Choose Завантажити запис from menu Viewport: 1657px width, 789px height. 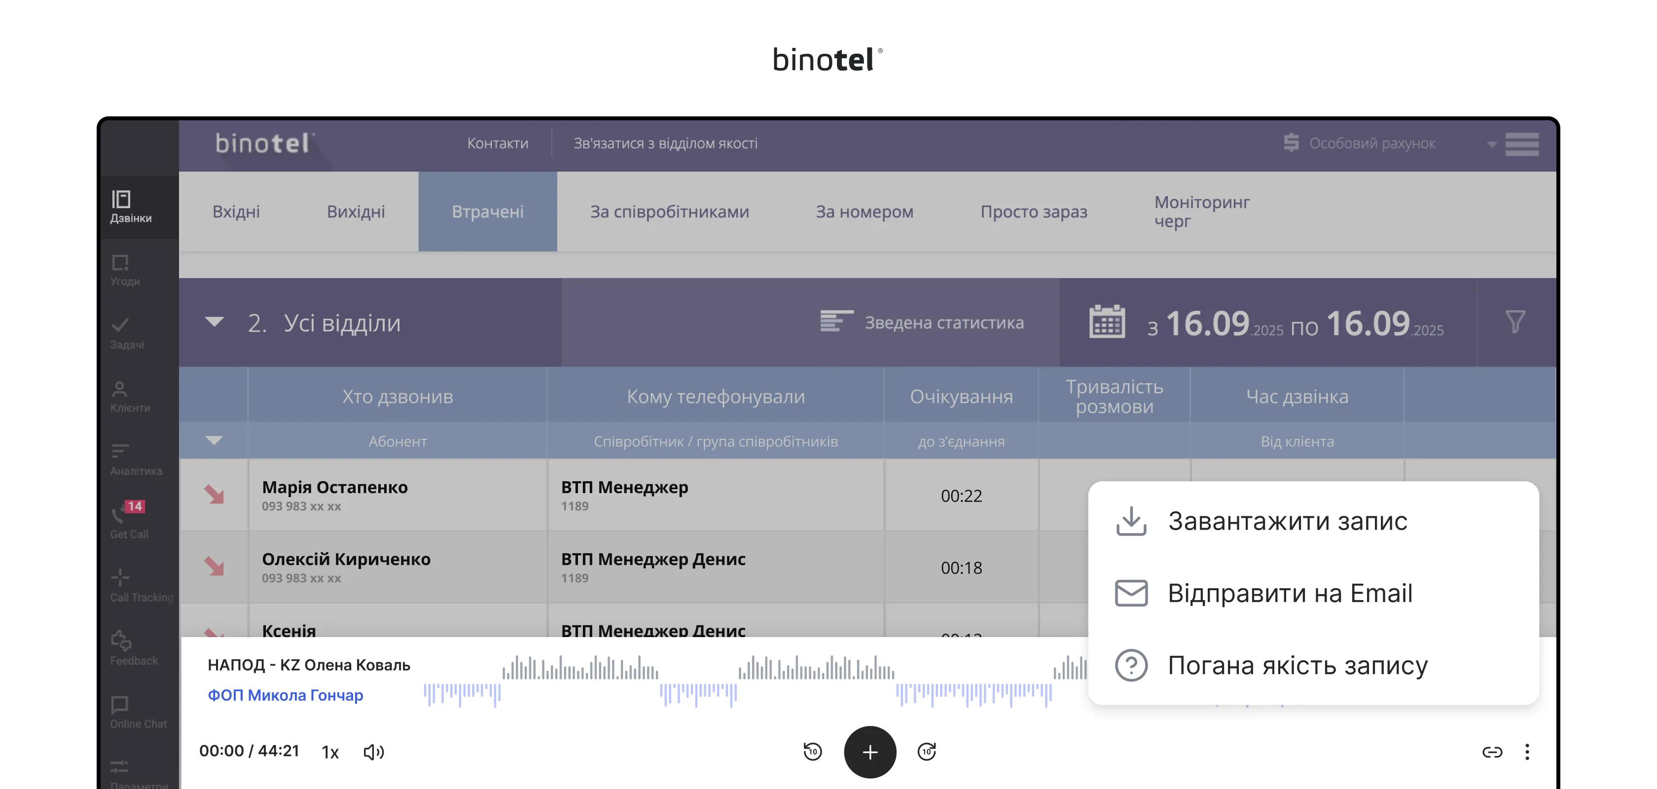point(1312,521)
